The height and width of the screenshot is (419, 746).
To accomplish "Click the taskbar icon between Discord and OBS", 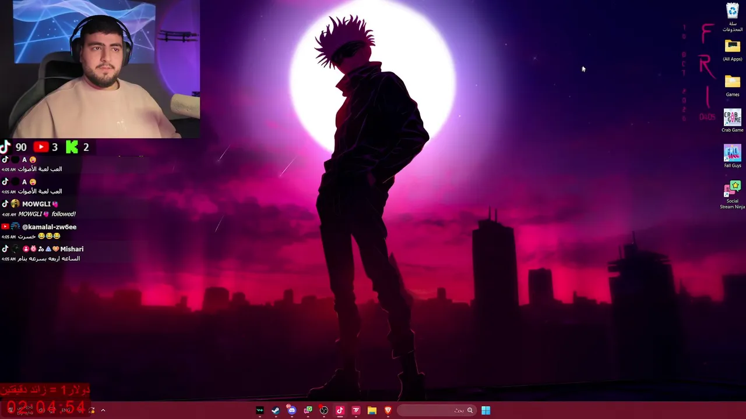I will 308,410.
